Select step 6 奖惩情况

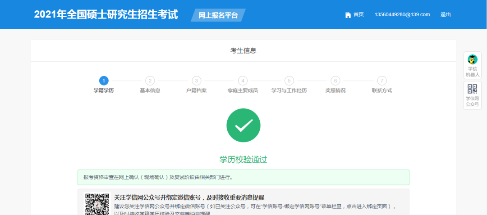point(335,81)
